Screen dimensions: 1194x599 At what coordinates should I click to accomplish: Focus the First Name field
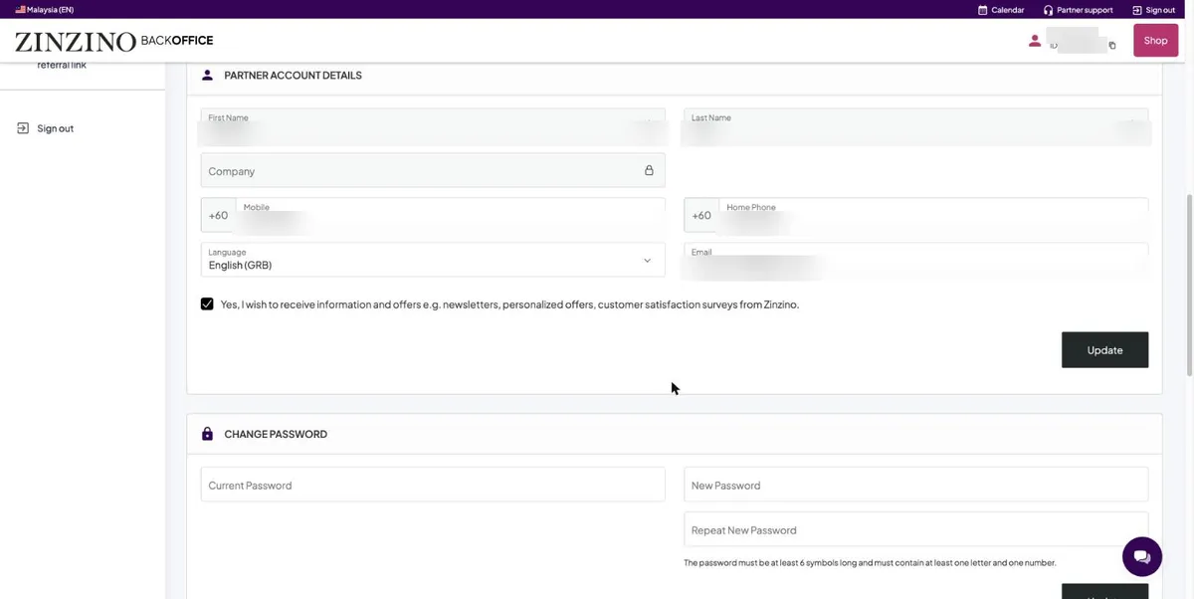(x=433, y=125)
